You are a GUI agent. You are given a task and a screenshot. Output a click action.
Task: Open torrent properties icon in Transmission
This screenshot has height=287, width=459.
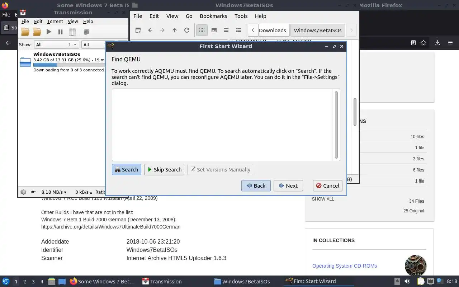[x=86, y=32]
